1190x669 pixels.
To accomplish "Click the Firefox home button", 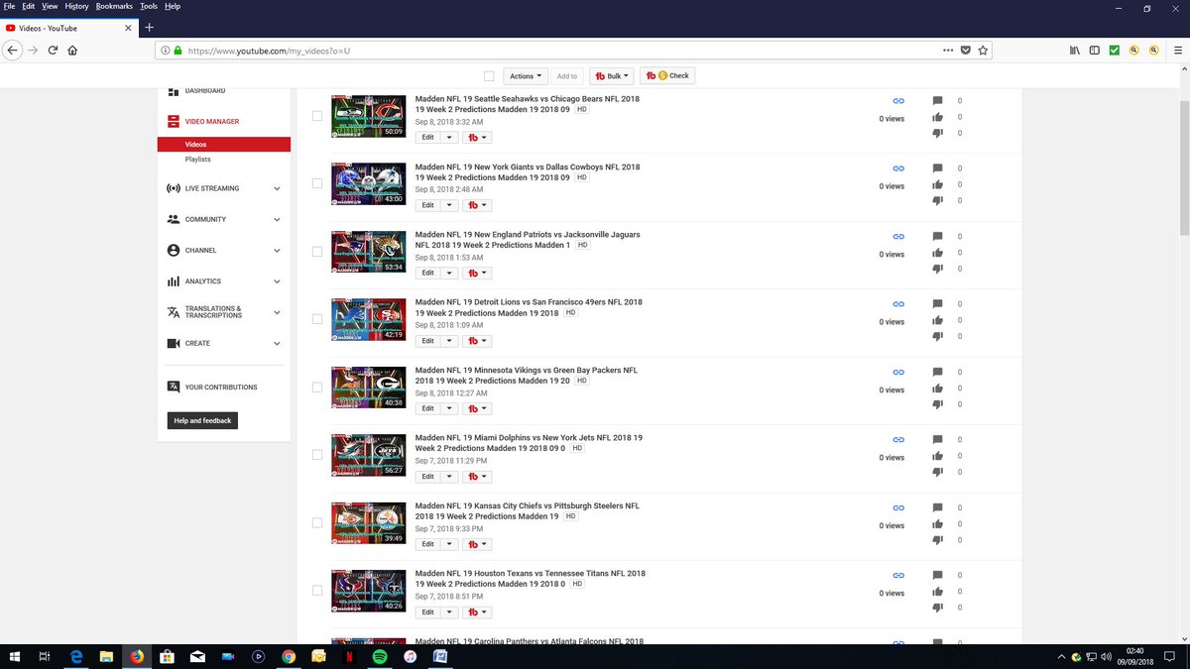I will [72, 51].
